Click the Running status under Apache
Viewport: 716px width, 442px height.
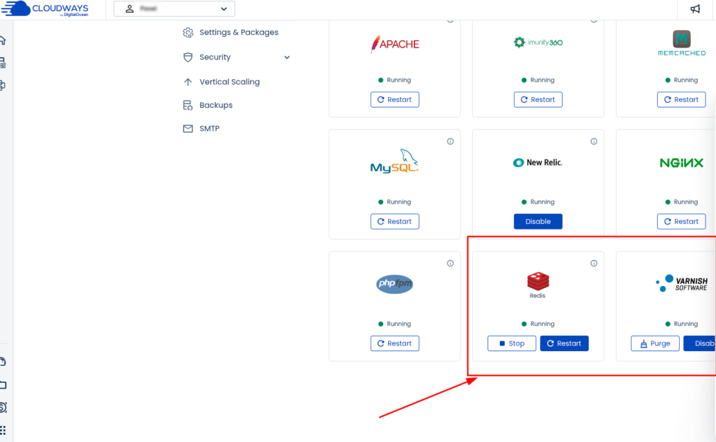(x=394, y=80)
